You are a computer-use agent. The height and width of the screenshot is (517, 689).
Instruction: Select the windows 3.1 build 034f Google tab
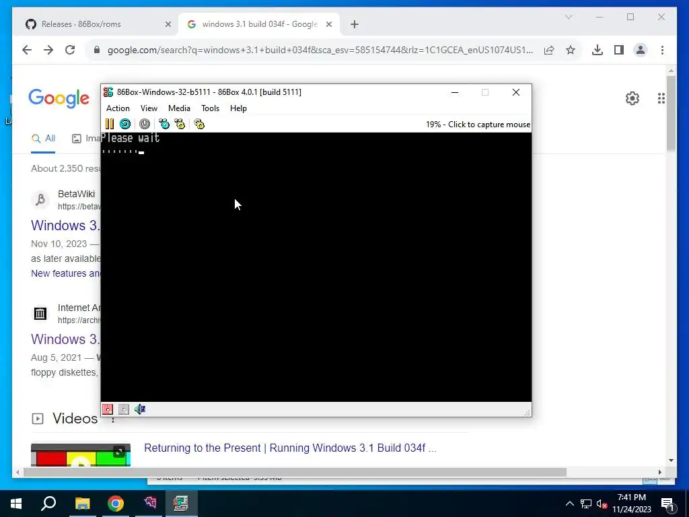[x=259, y=24]
